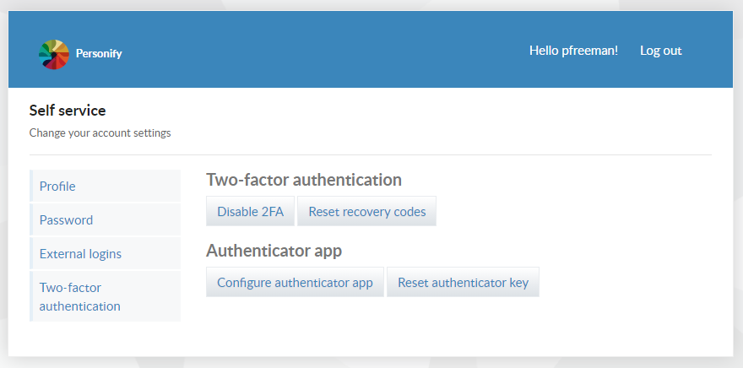Configure authenticator app
743x368 pixels.
[x=295, y=282]
